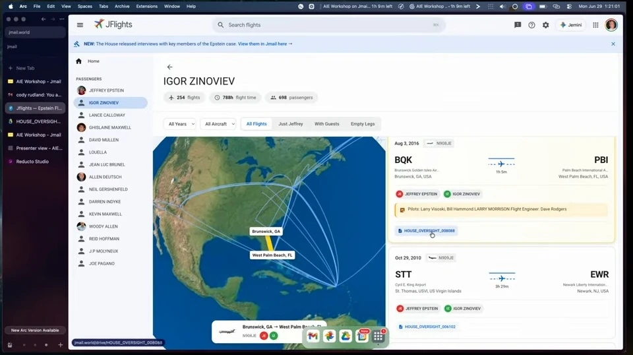The height and width of the screenshot is (355, 633).
Task: Click Jeffrey Epstein chip on BQK flight
Action: point(417,194)
